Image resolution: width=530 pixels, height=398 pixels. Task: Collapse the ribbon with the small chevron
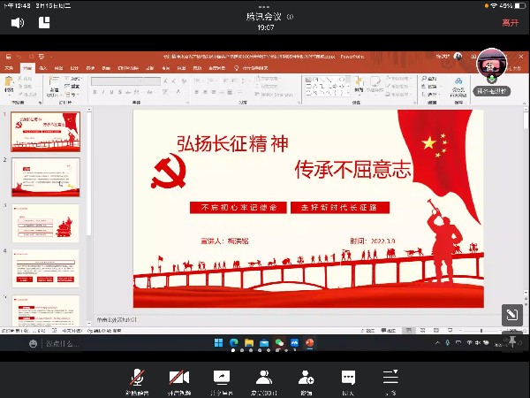coord(524,103)
